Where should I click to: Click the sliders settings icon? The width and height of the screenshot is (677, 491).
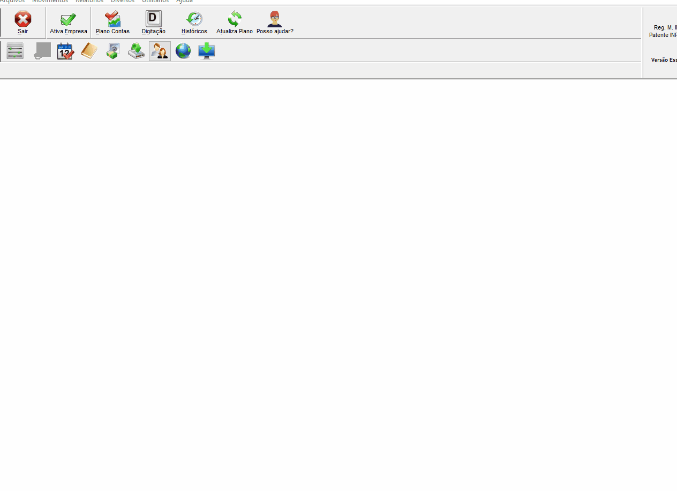pos(15,51)
